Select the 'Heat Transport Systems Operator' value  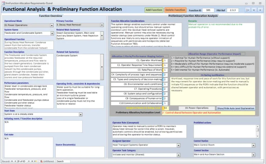pos(130,145)
